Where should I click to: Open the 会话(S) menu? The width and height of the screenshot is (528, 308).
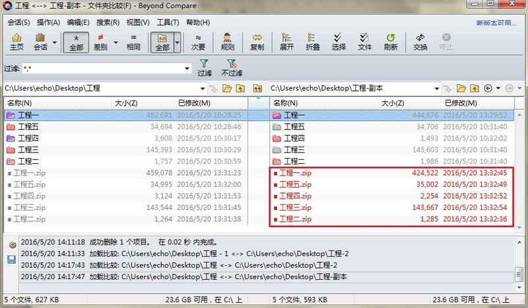click(x=18, y=22)
